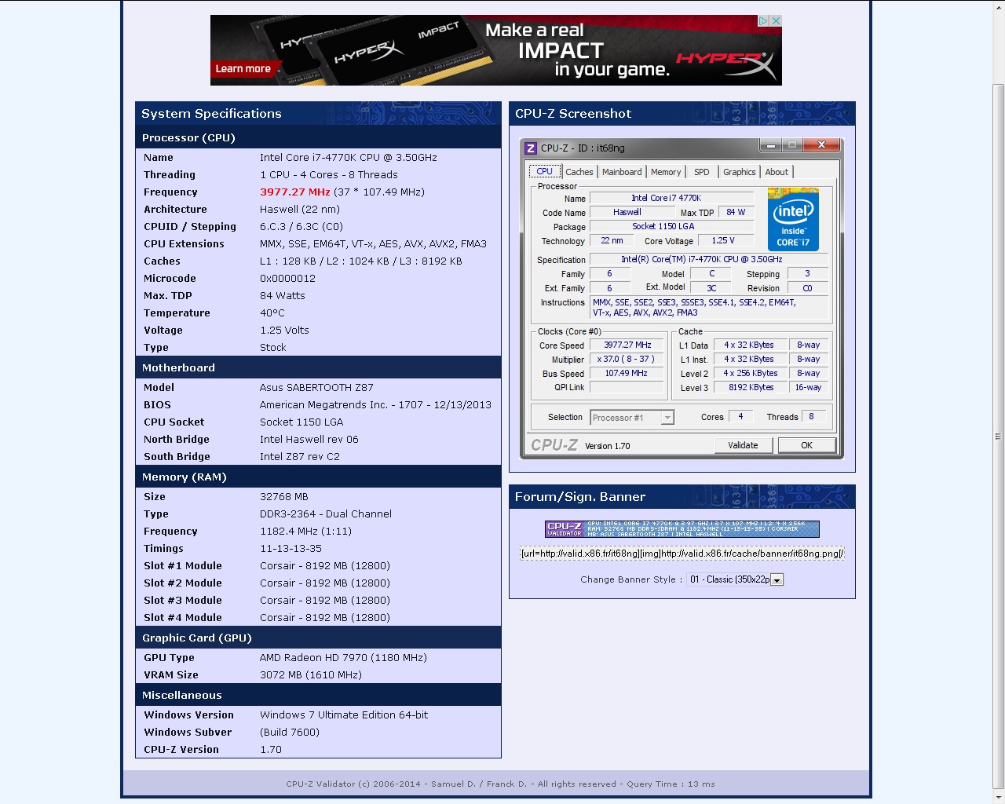
Task: Select the CPU tab in the CPU-Z screenshot
Action: coord(544,171)
